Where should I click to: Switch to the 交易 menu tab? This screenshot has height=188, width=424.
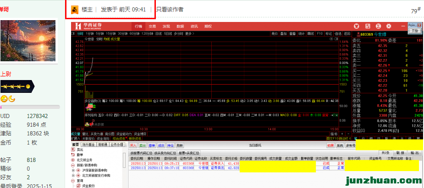click(152, 26)
